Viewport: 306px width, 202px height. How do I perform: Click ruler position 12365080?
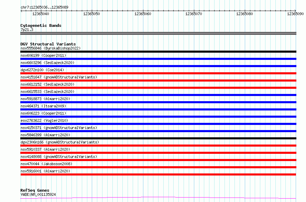244,14
